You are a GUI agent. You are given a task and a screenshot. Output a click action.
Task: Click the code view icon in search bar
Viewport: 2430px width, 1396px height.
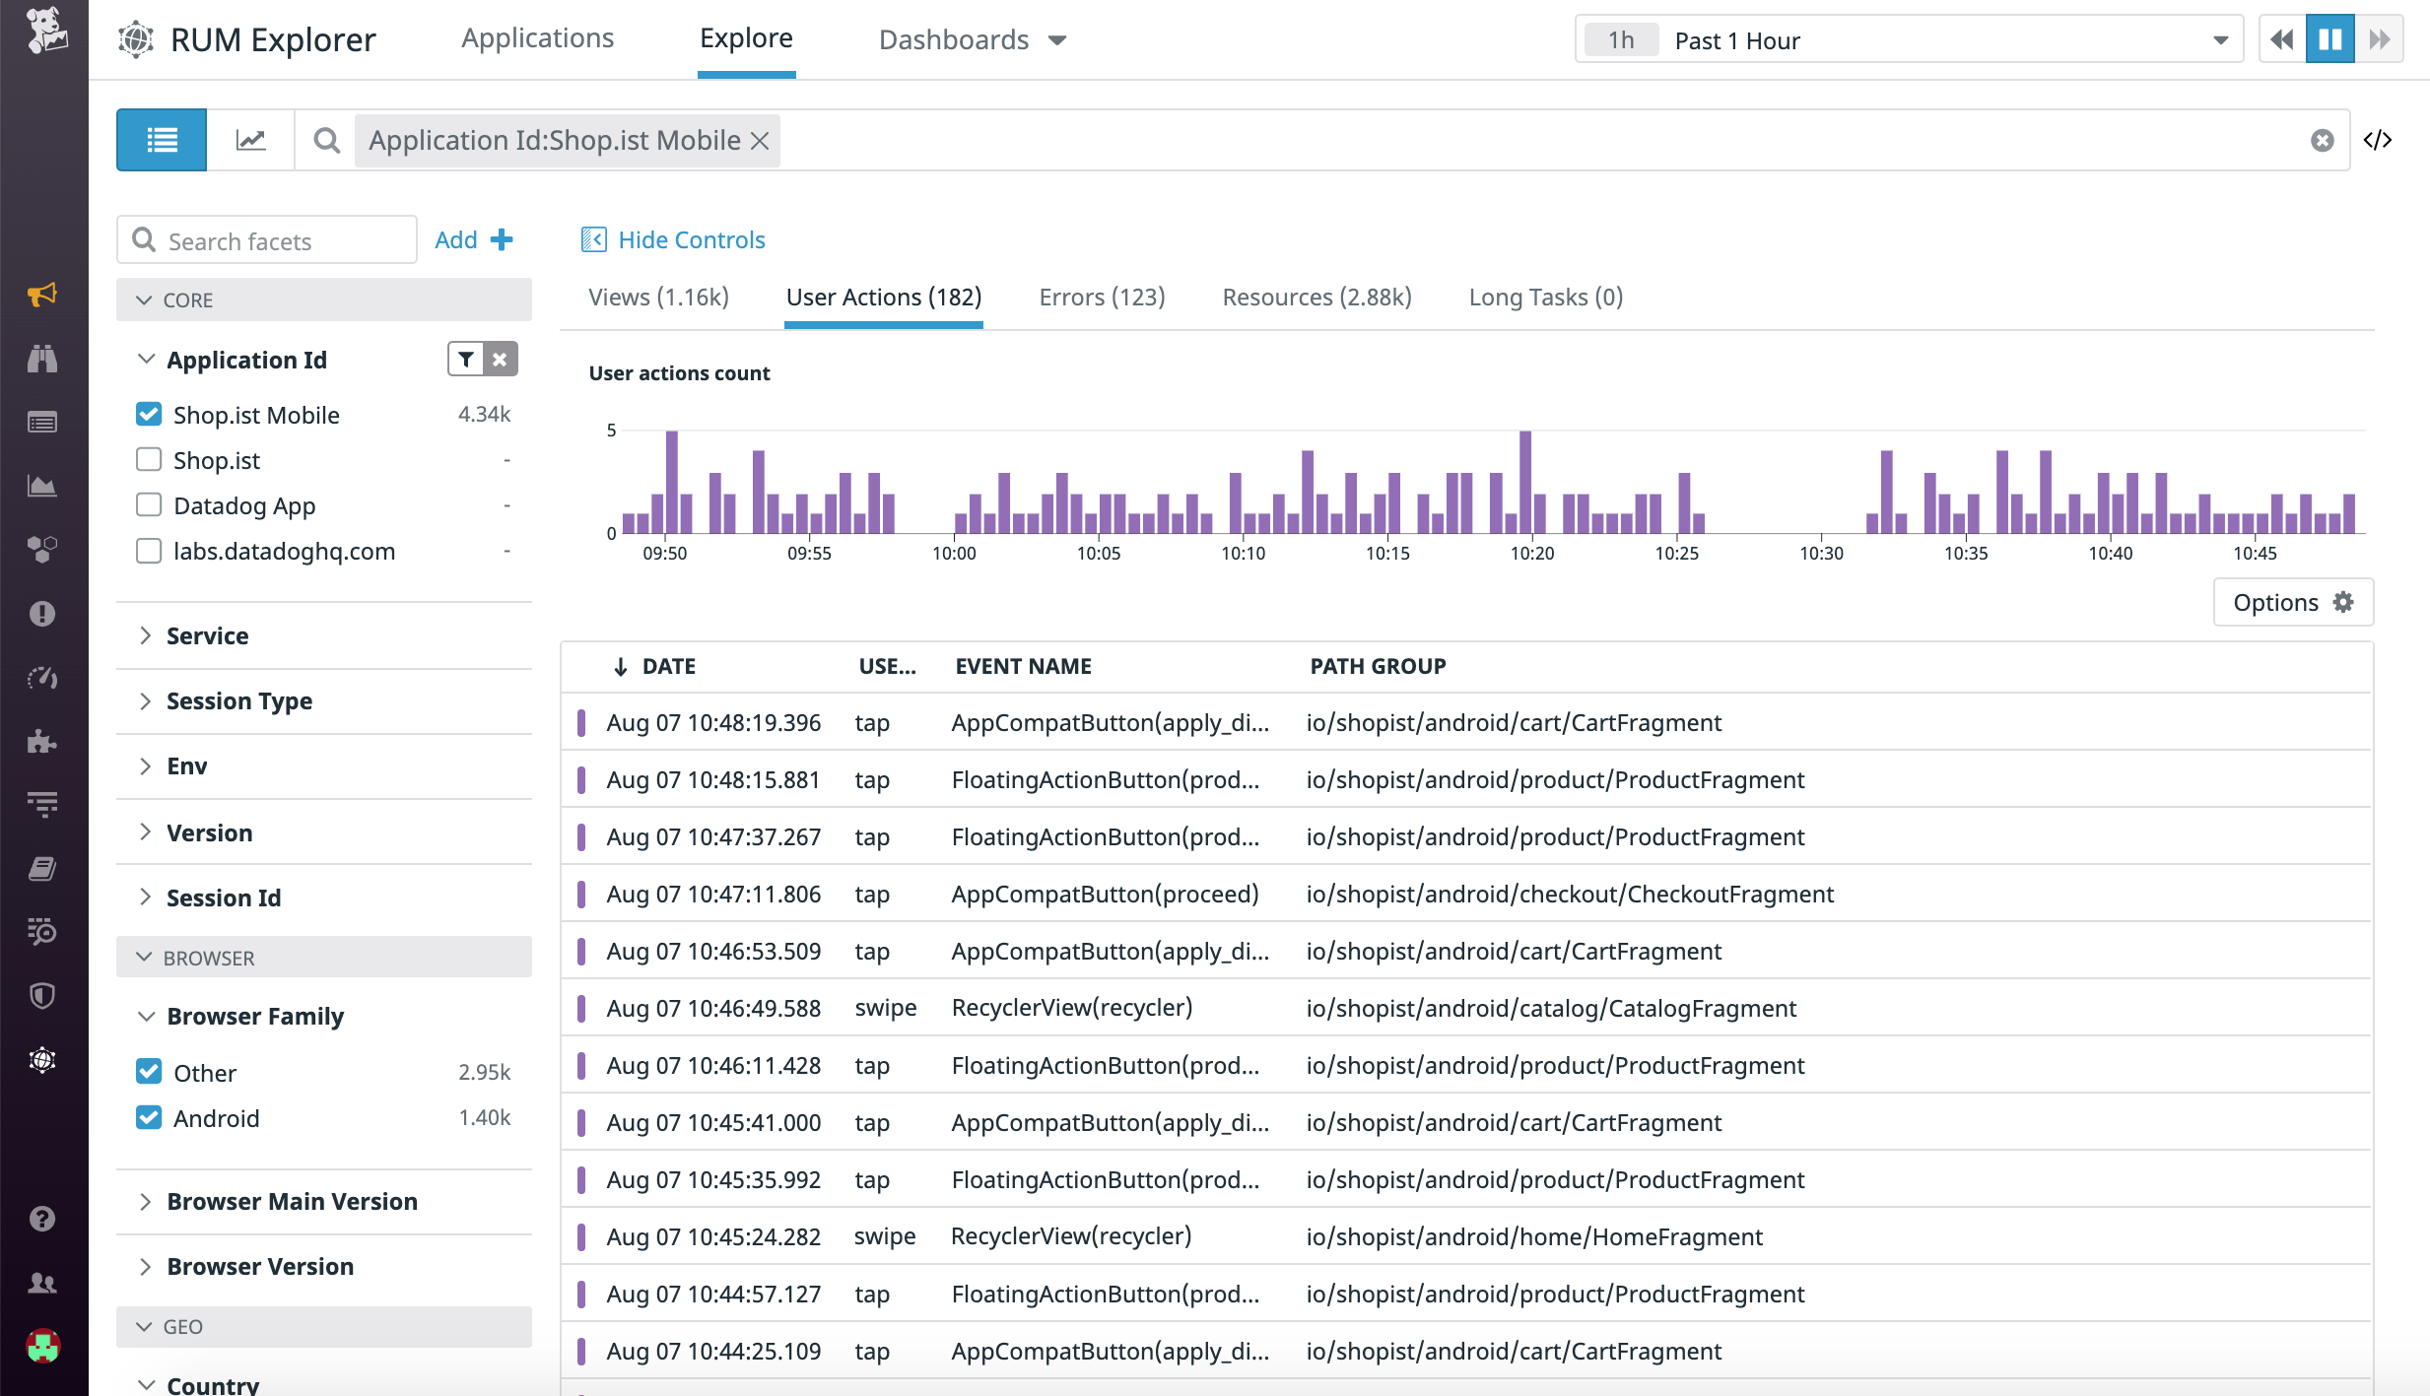click(x=2378, y=140)
